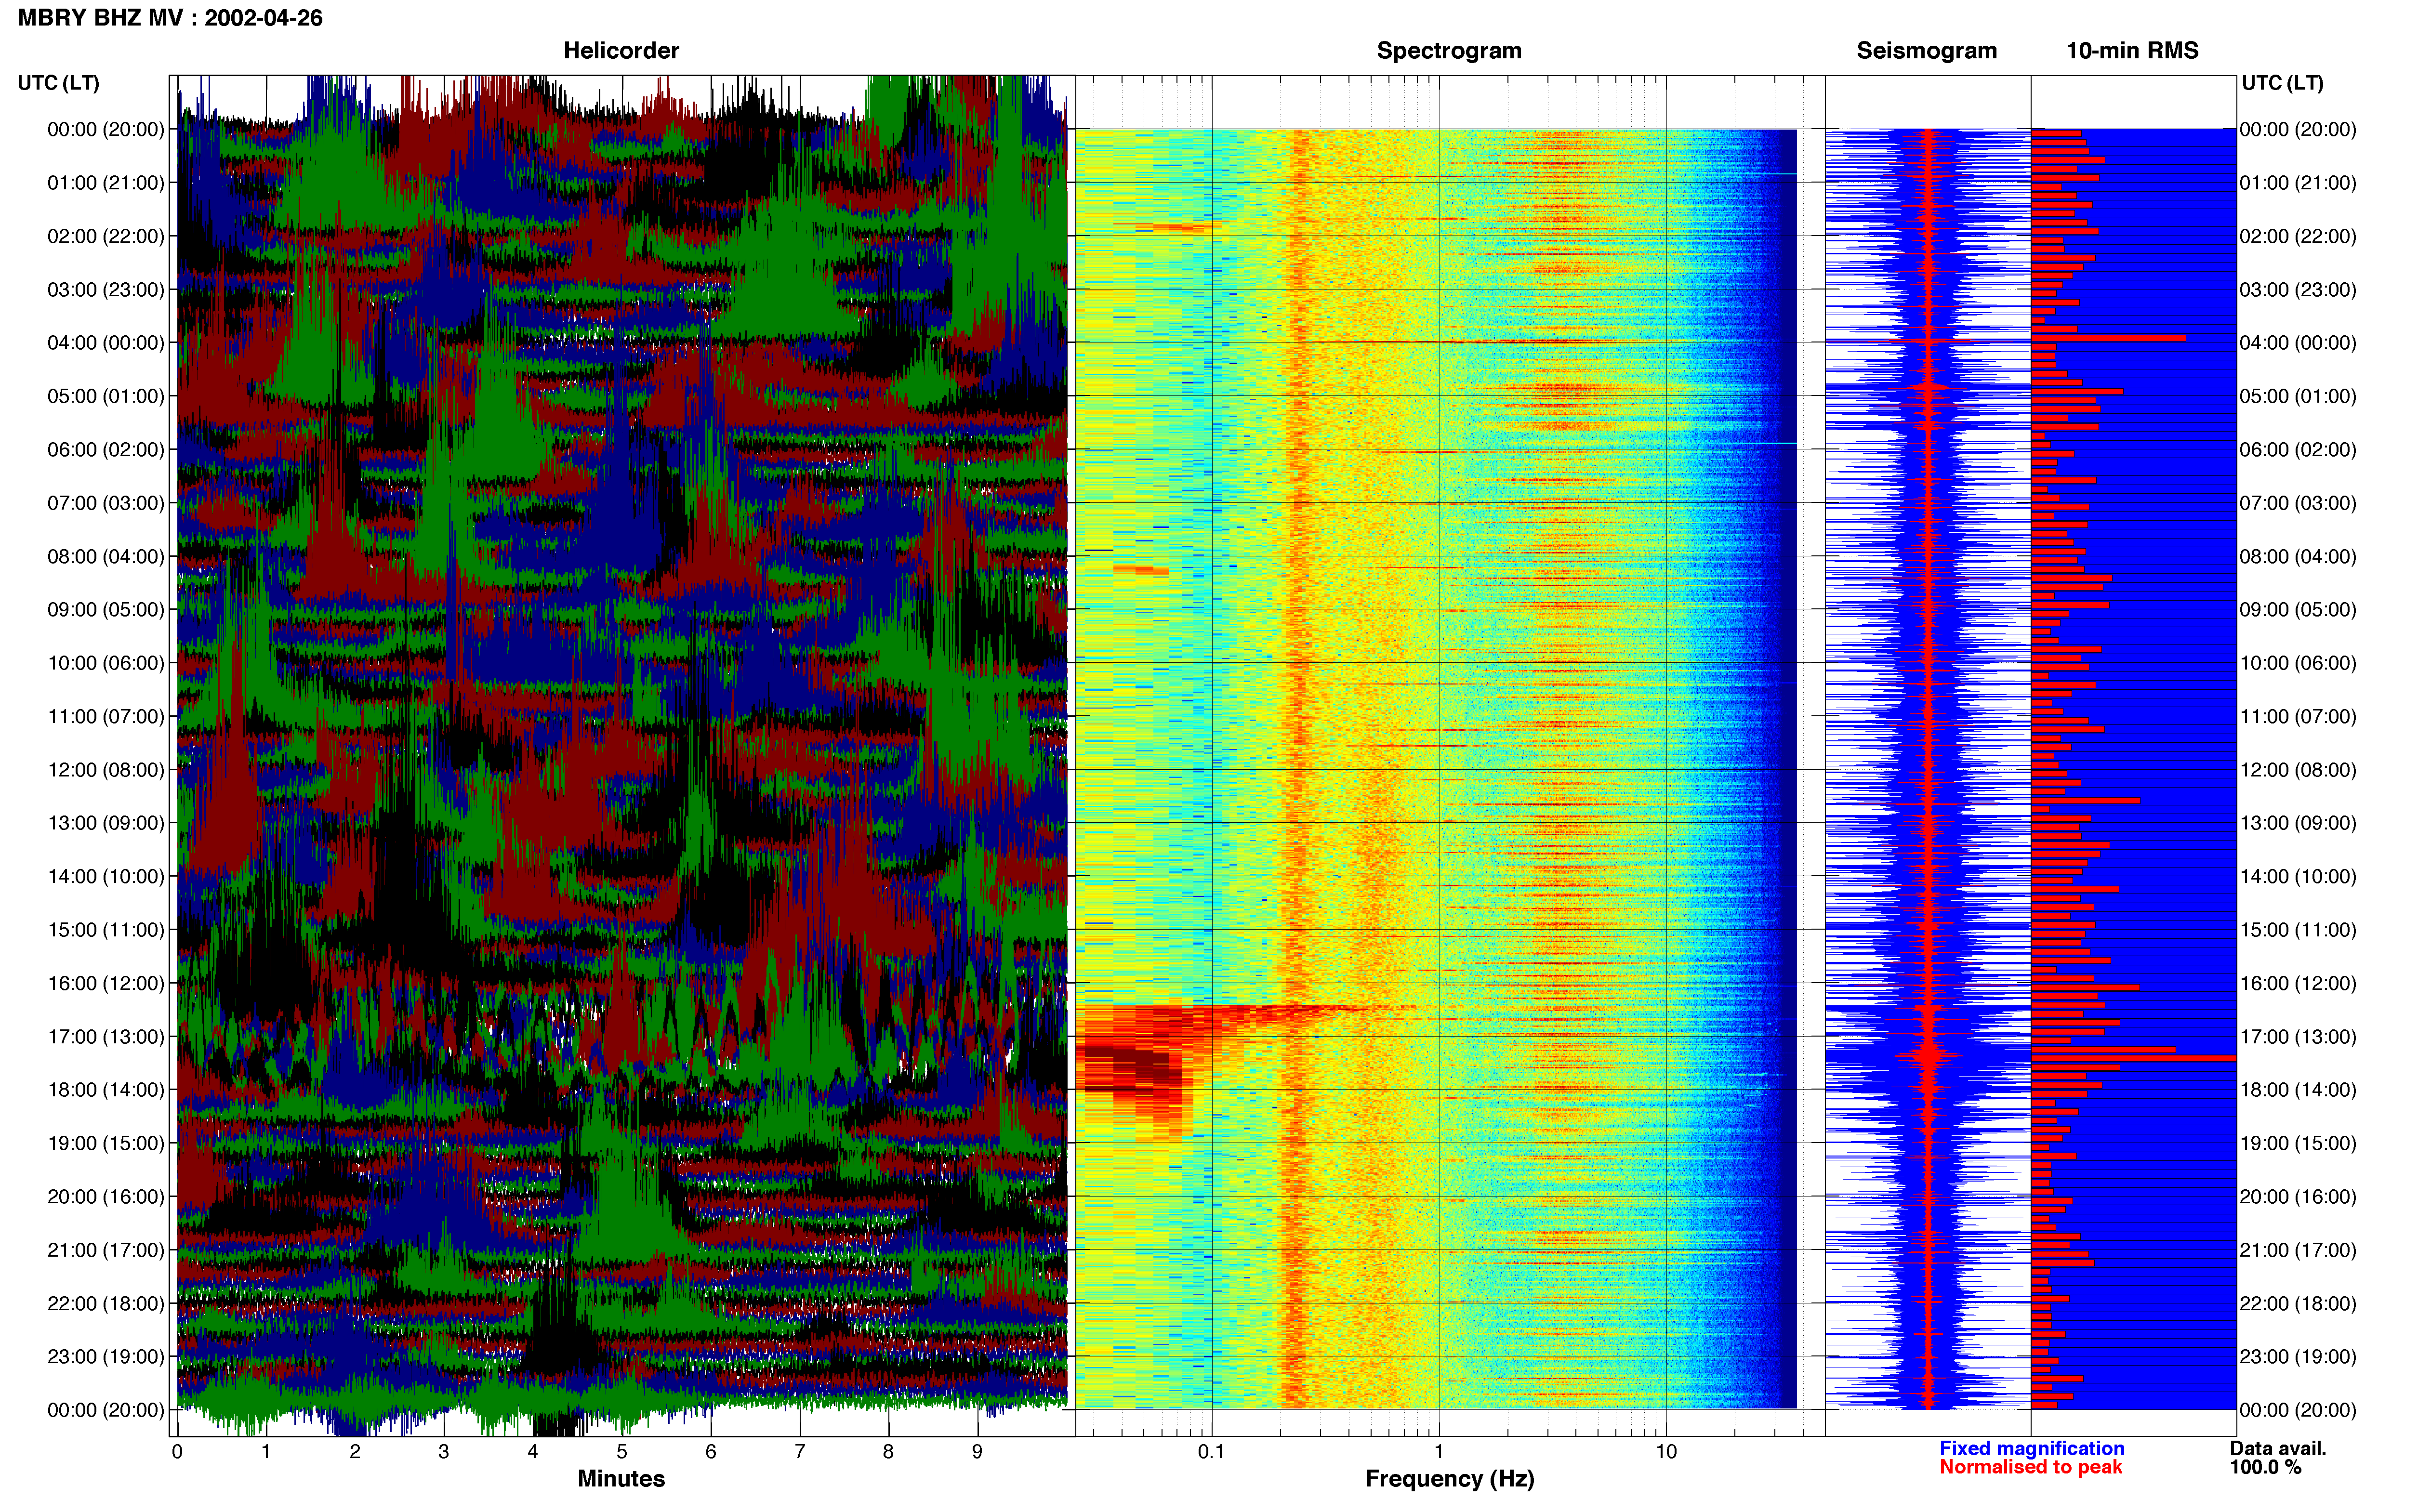
Task: Click '07:00 (03:00)' on the left time axis
Action: [x=106, y=503]
